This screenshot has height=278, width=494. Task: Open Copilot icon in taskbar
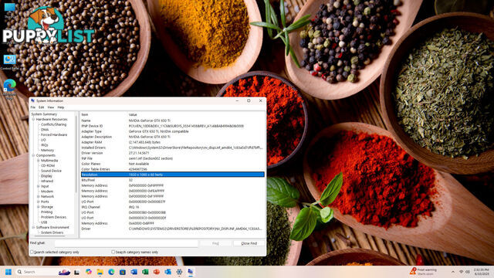pos(89,272)
